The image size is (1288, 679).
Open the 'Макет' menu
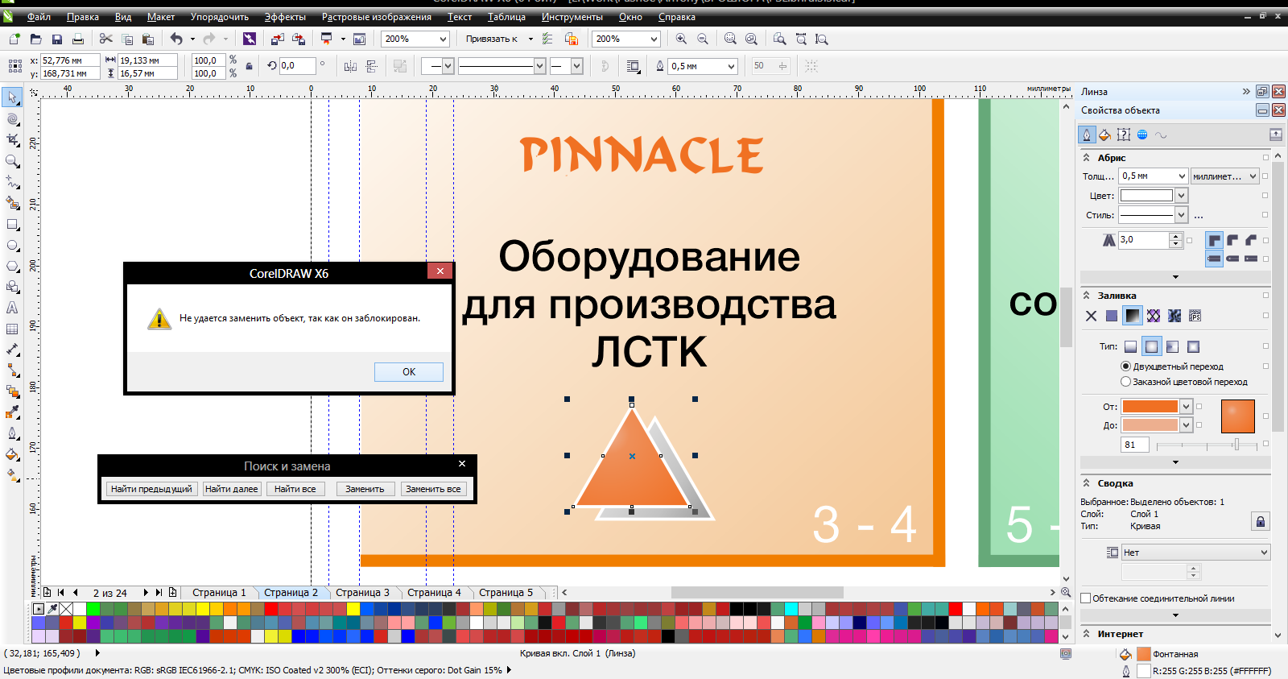click(x=161, y=17)
